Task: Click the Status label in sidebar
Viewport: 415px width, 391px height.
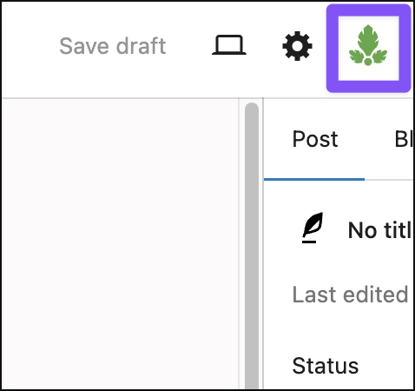Action: tap(326, 366)
